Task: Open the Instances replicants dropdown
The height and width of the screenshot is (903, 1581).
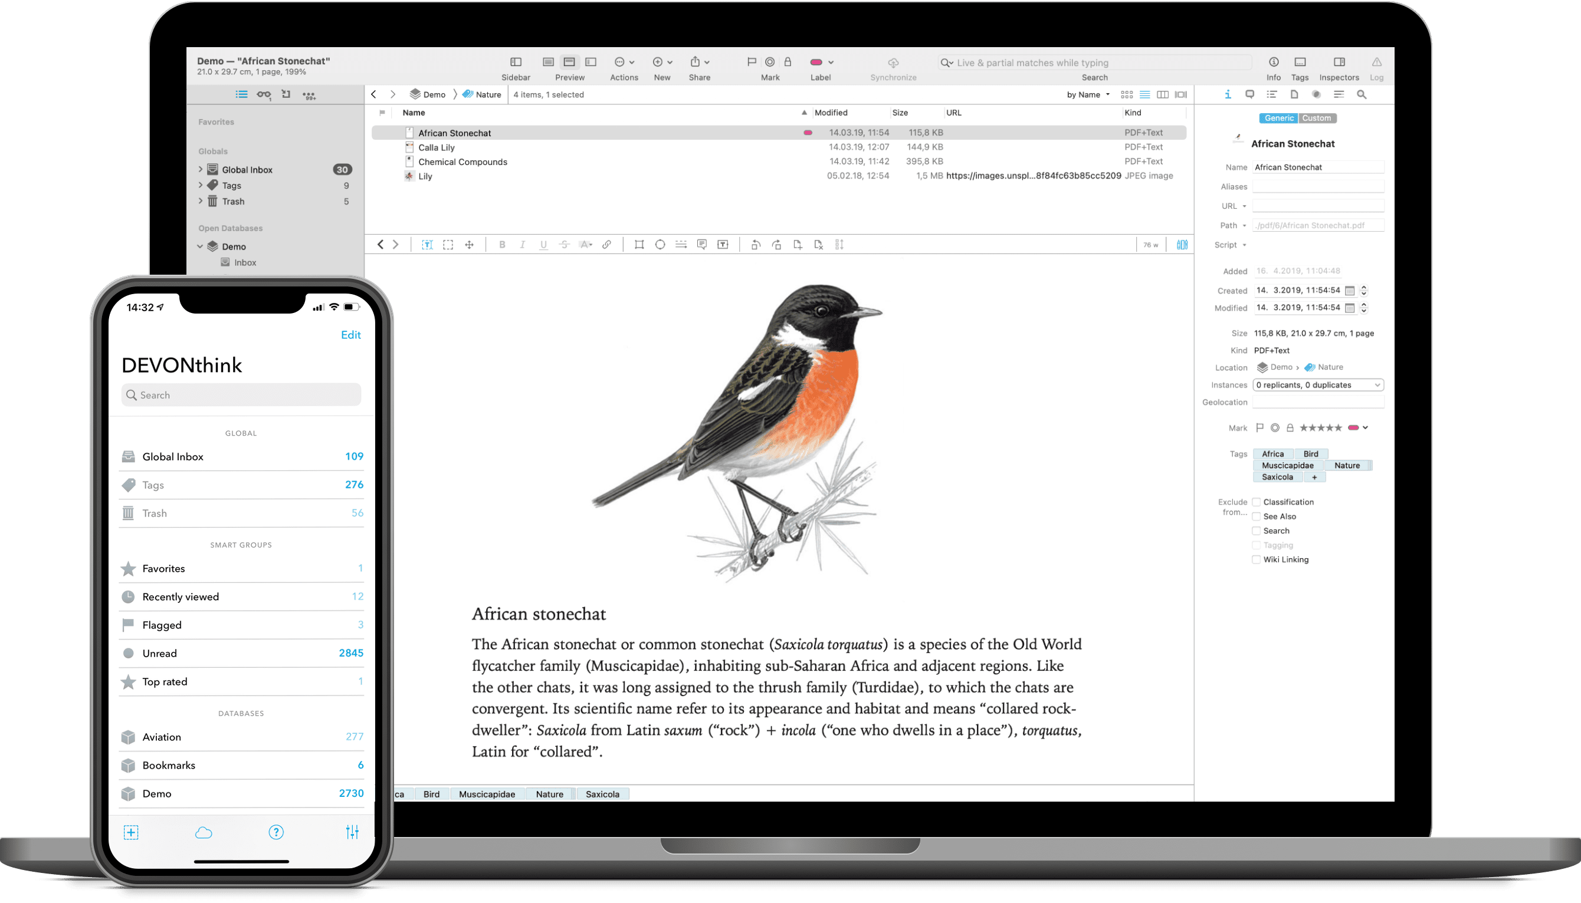Action: tap(1317, 385)
